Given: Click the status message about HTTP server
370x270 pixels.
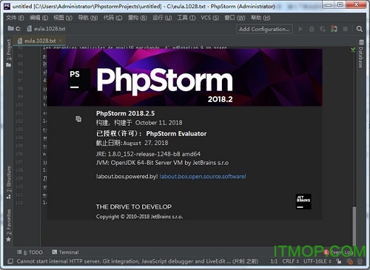Looking at the screenshot, I should point(138,261).
